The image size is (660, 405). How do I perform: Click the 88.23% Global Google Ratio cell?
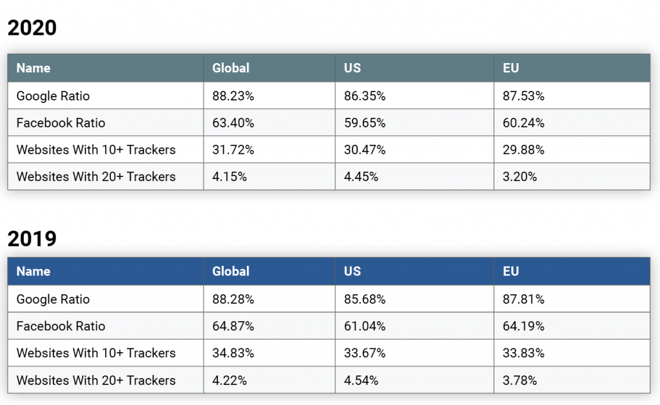233,96
